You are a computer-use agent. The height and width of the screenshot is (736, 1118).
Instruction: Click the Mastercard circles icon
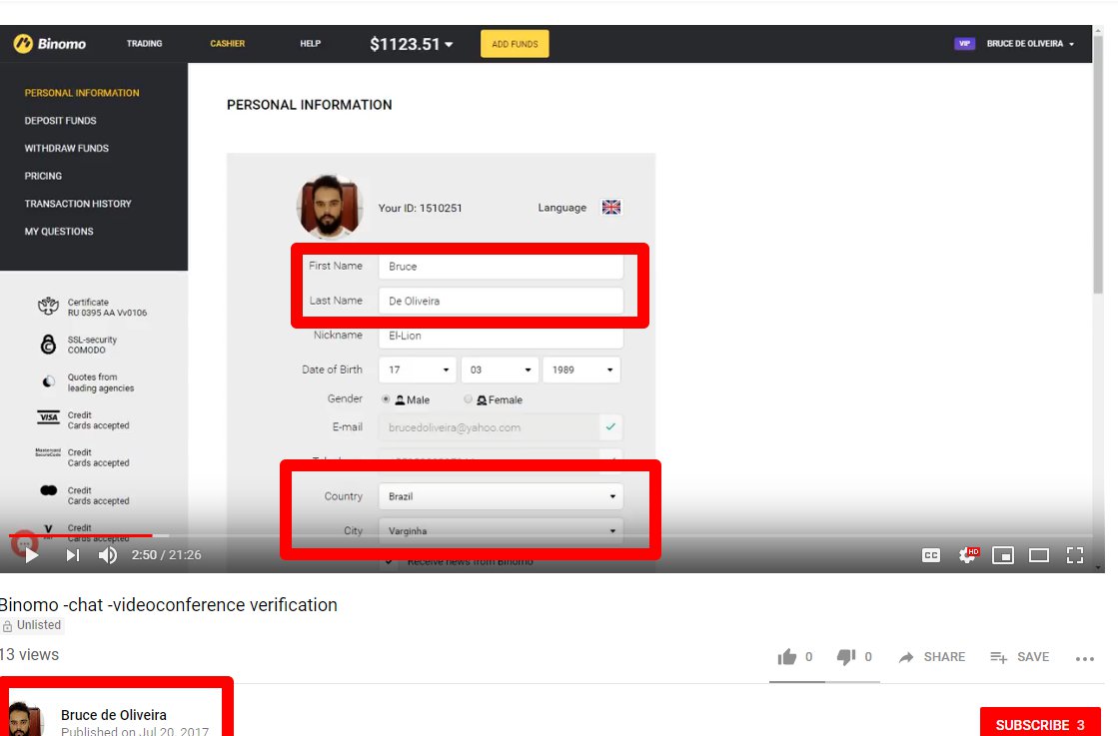[49, 490]
